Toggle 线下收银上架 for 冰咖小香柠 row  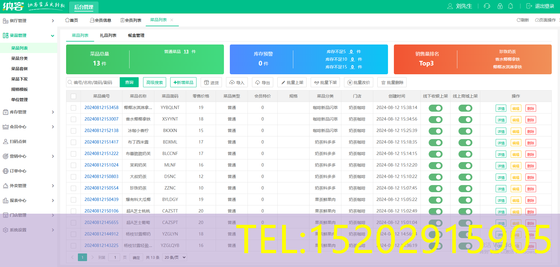click(435, 131)
